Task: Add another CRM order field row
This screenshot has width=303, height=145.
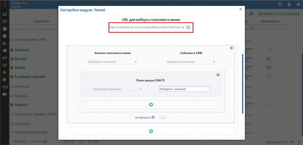Action: click(151, 104)
